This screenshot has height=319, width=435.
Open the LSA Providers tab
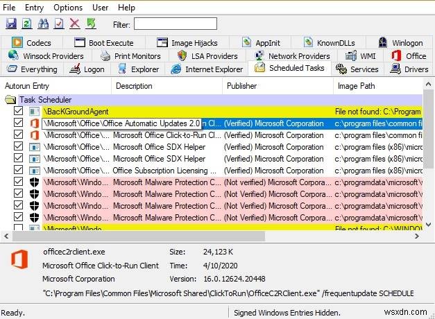point(207,55)
